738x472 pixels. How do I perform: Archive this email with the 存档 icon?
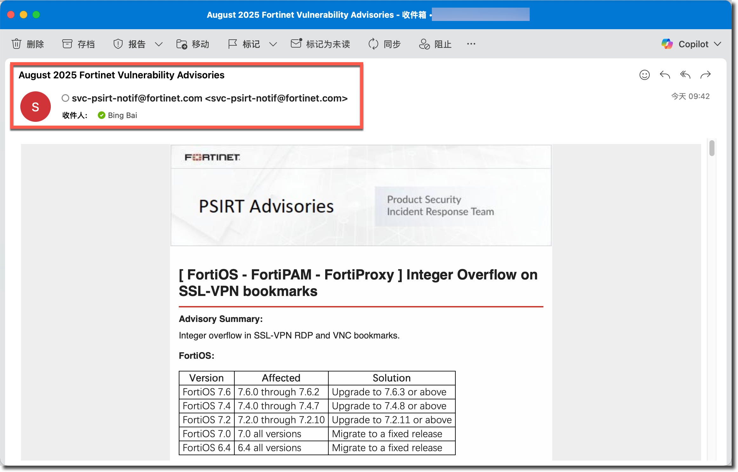coord(67,44)
